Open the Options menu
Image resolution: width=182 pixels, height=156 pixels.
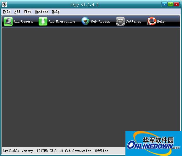click(41, 12)
